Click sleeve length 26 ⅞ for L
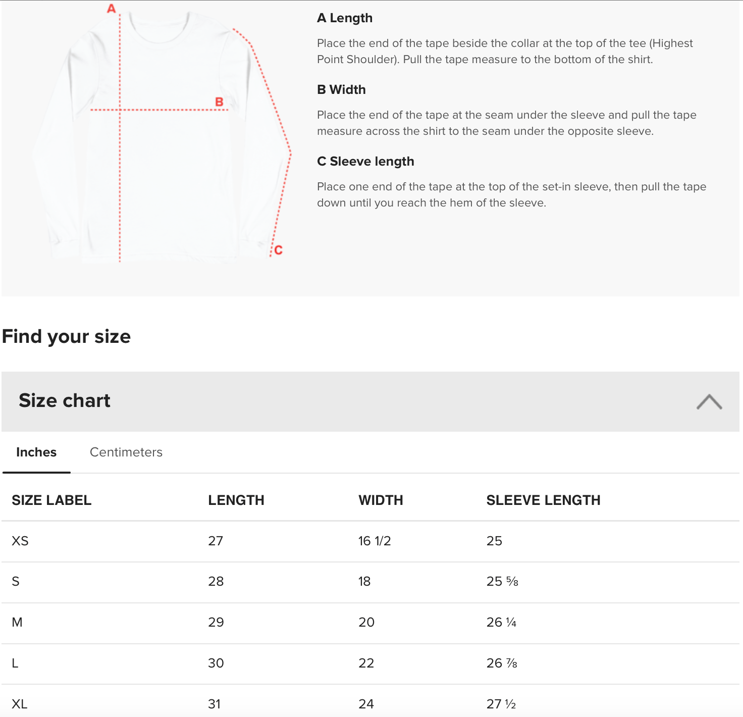Screen dimensions: 743x717 tap(502, 663)
